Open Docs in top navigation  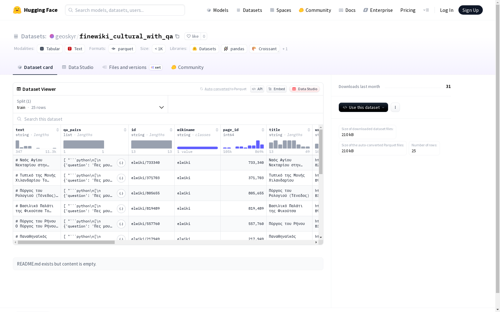[347, 10]
